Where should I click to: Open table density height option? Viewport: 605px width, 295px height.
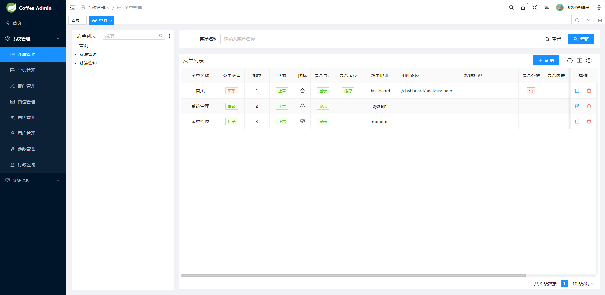click(579, 60)
